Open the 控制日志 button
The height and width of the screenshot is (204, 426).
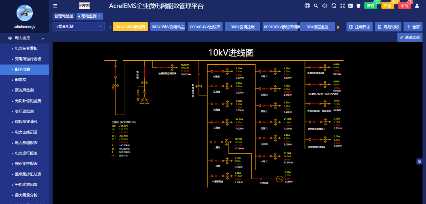coord(359,27)
